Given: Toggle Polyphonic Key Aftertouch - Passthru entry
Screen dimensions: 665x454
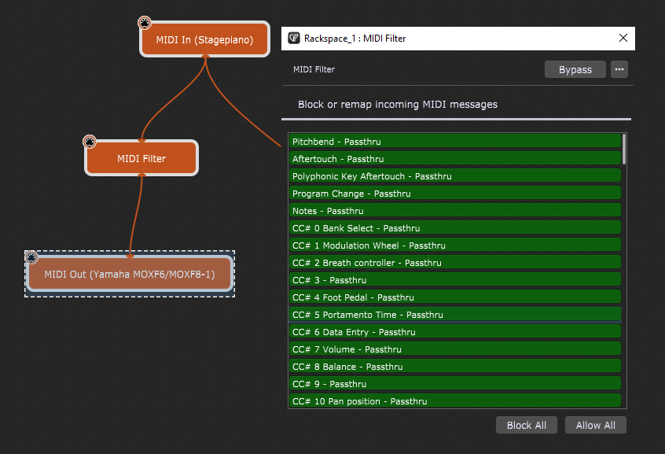Looking at the screenshot, I should 455,176.
